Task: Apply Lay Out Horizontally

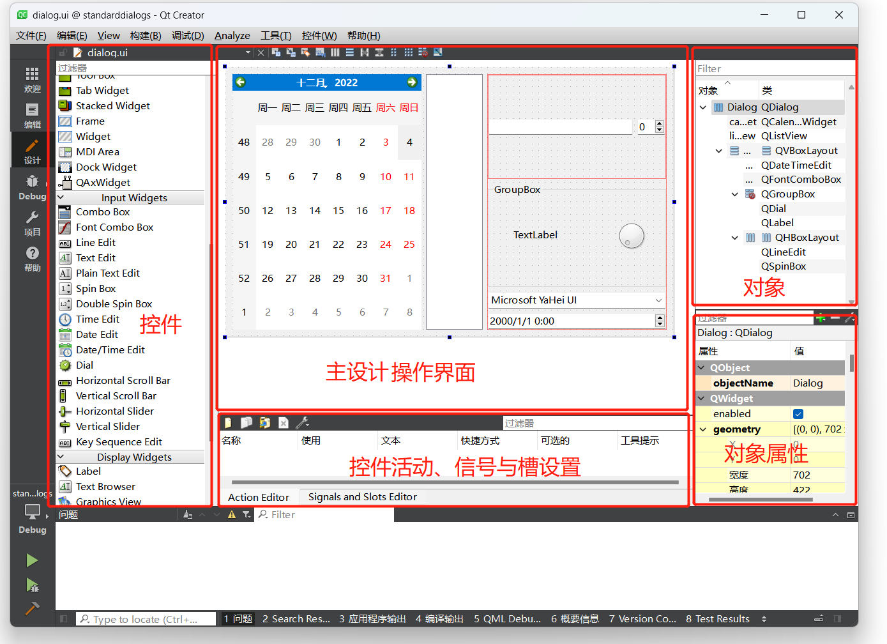Action: (x=335, y=52)
